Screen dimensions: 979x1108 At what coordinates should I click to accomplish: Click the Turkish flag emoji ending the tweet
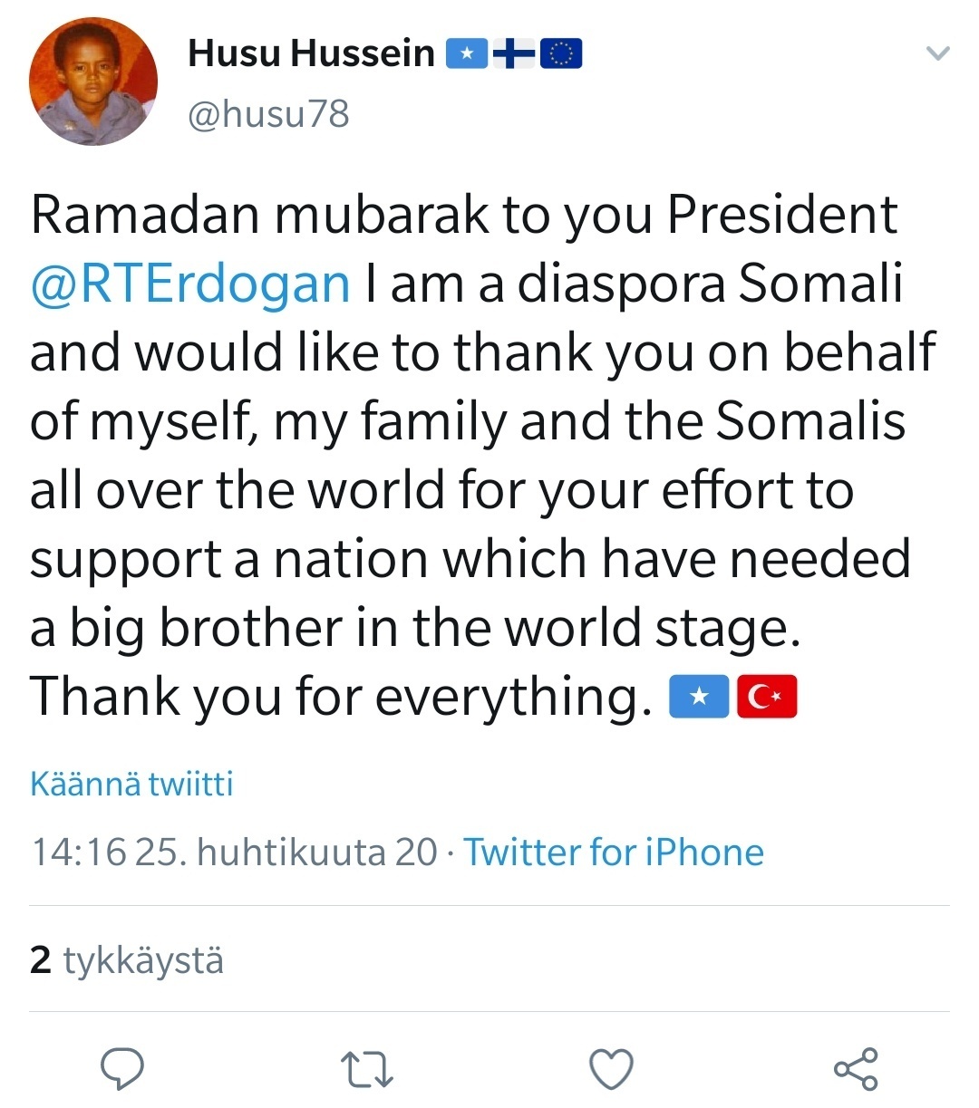[767, 698]
